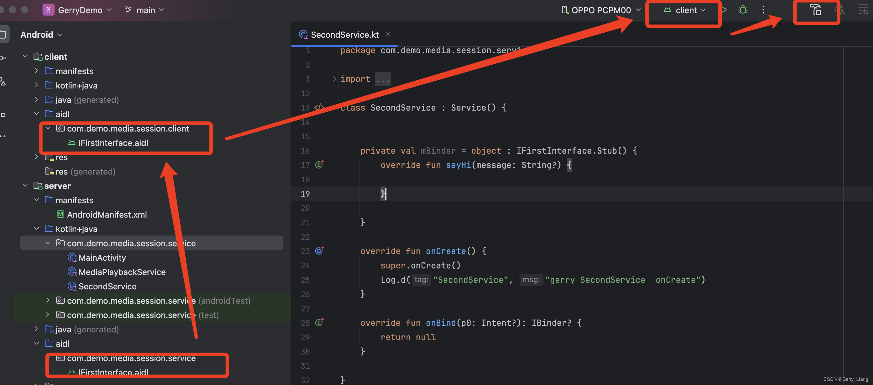Click the onBind function name
This screenshot has width=873, height=385.
[x=441, y=323]
